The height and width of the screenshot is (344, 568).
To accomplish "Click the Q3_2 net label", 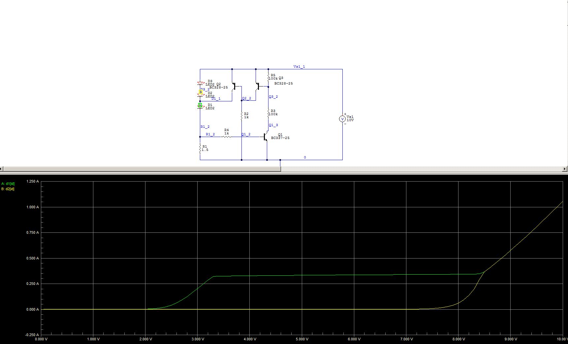I will click(273, 97).
